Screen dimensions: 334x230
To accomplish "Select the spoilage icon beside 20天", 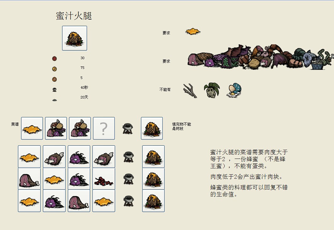I will 55,100.
